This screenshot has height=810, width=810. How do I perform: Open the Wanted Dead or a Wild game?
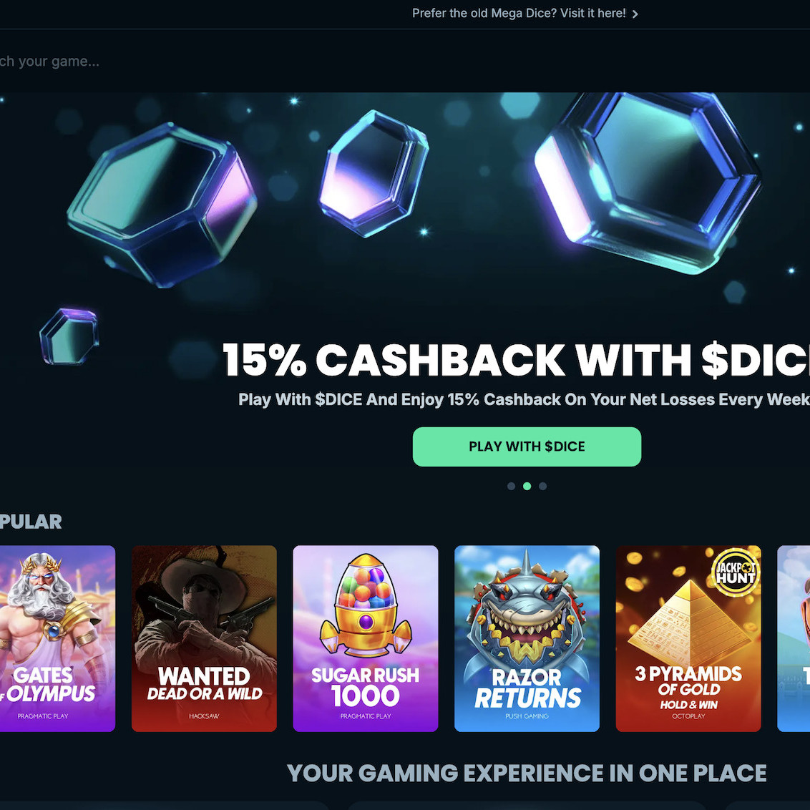(204, 638)
